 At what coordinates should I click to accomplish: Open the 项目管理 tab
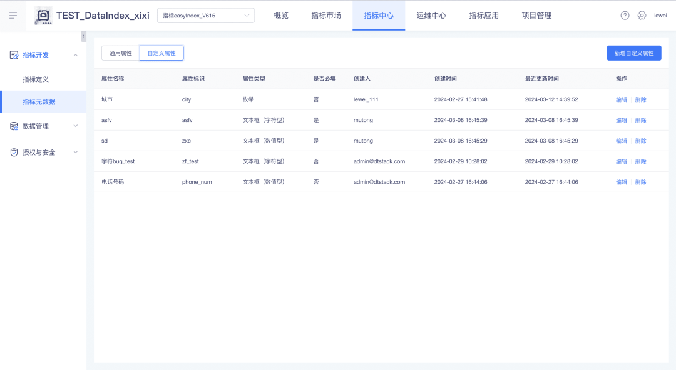(536, 16)
